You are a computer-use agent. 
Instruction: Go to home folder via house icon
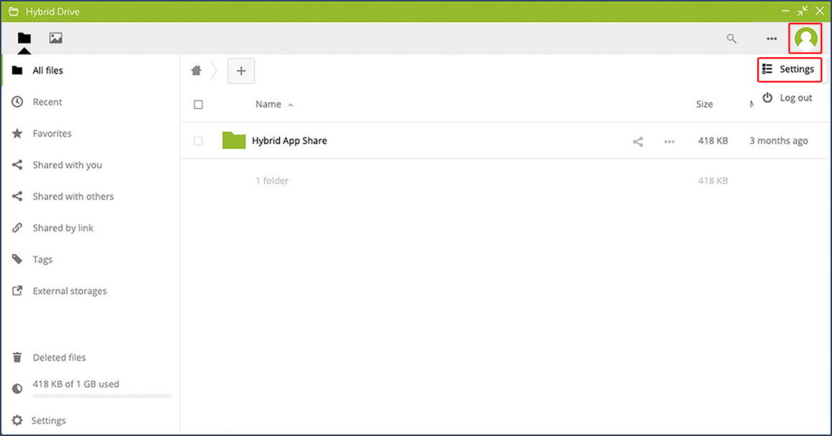click(x=196, y=71)
